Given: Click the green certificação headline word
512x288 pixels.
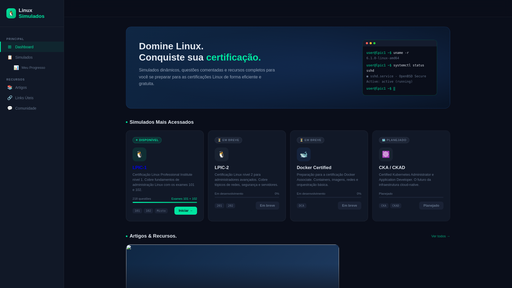Looking at the screenshot, I should 234,57.
